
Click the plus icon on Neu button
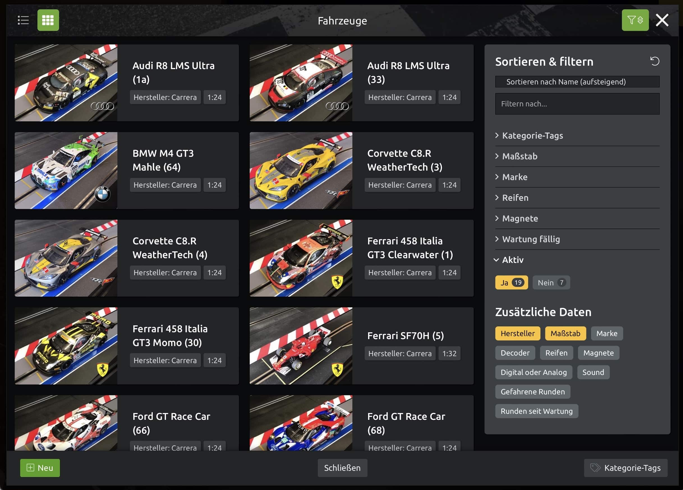click(x=30, y=467)
